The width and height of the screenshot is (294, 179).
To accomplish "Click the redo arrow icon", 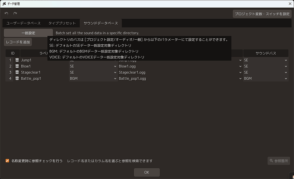I will click(x=15, y=14).
